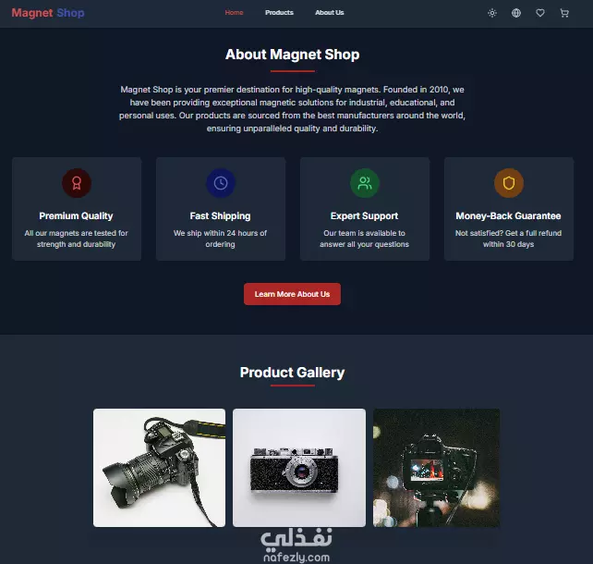Click the Magnet Shop logo
Image resolution: width=593 pixels, height=564 pixels.
pyautogui.click(x=48, y=13)
